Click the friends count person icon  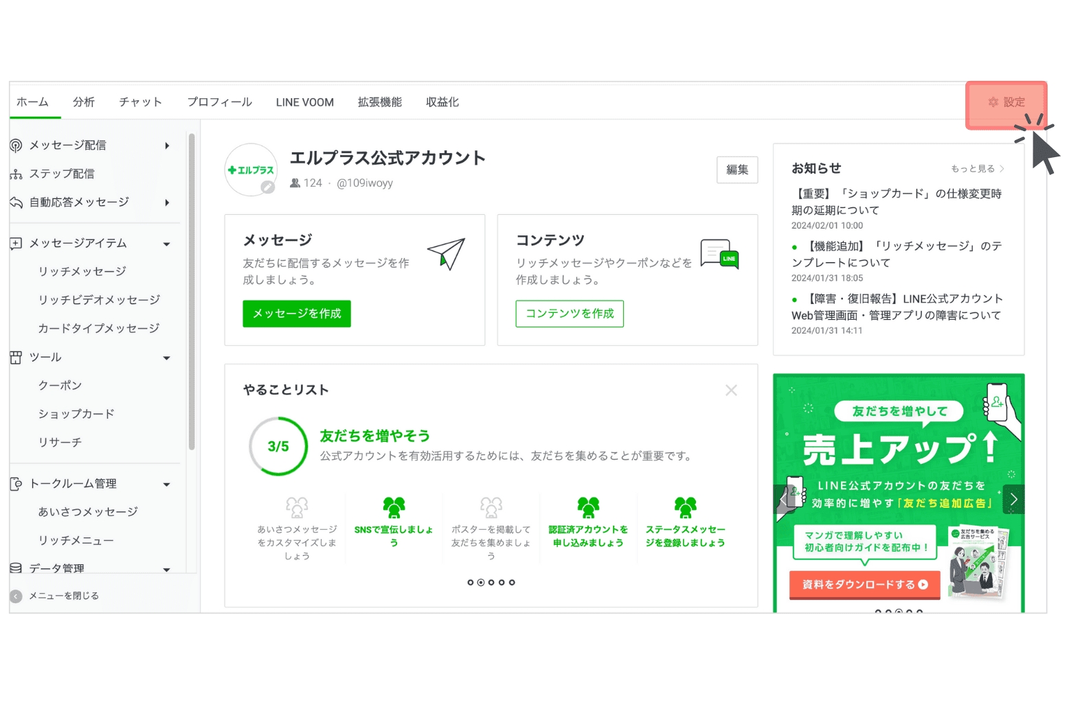[x=295, y=183]
